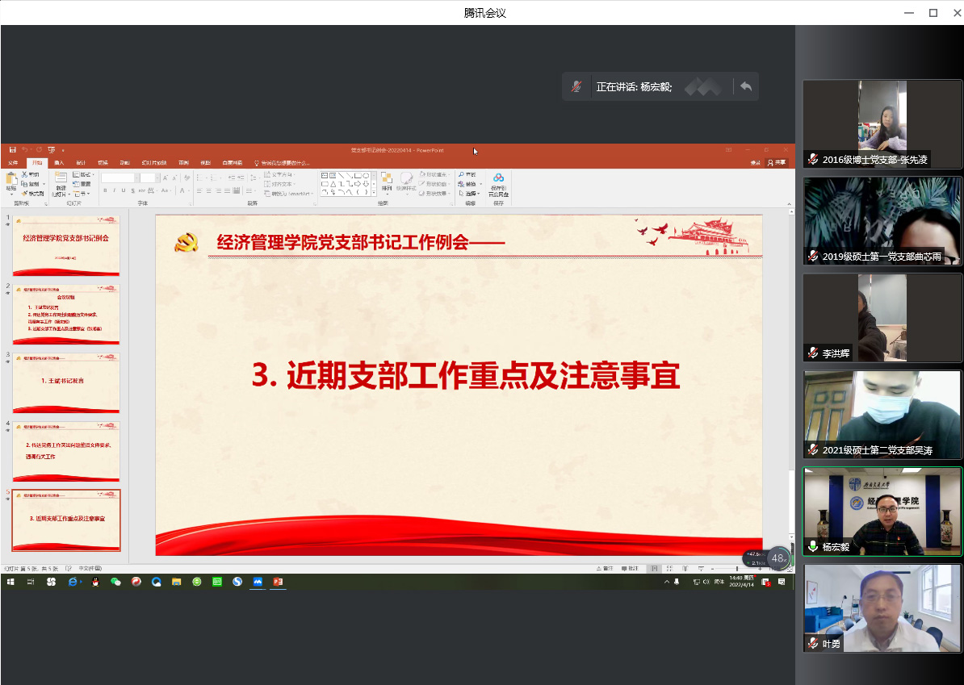Select slide 3 thumbnail 主诞书记发言
The image size is (964, 685).
66,382
